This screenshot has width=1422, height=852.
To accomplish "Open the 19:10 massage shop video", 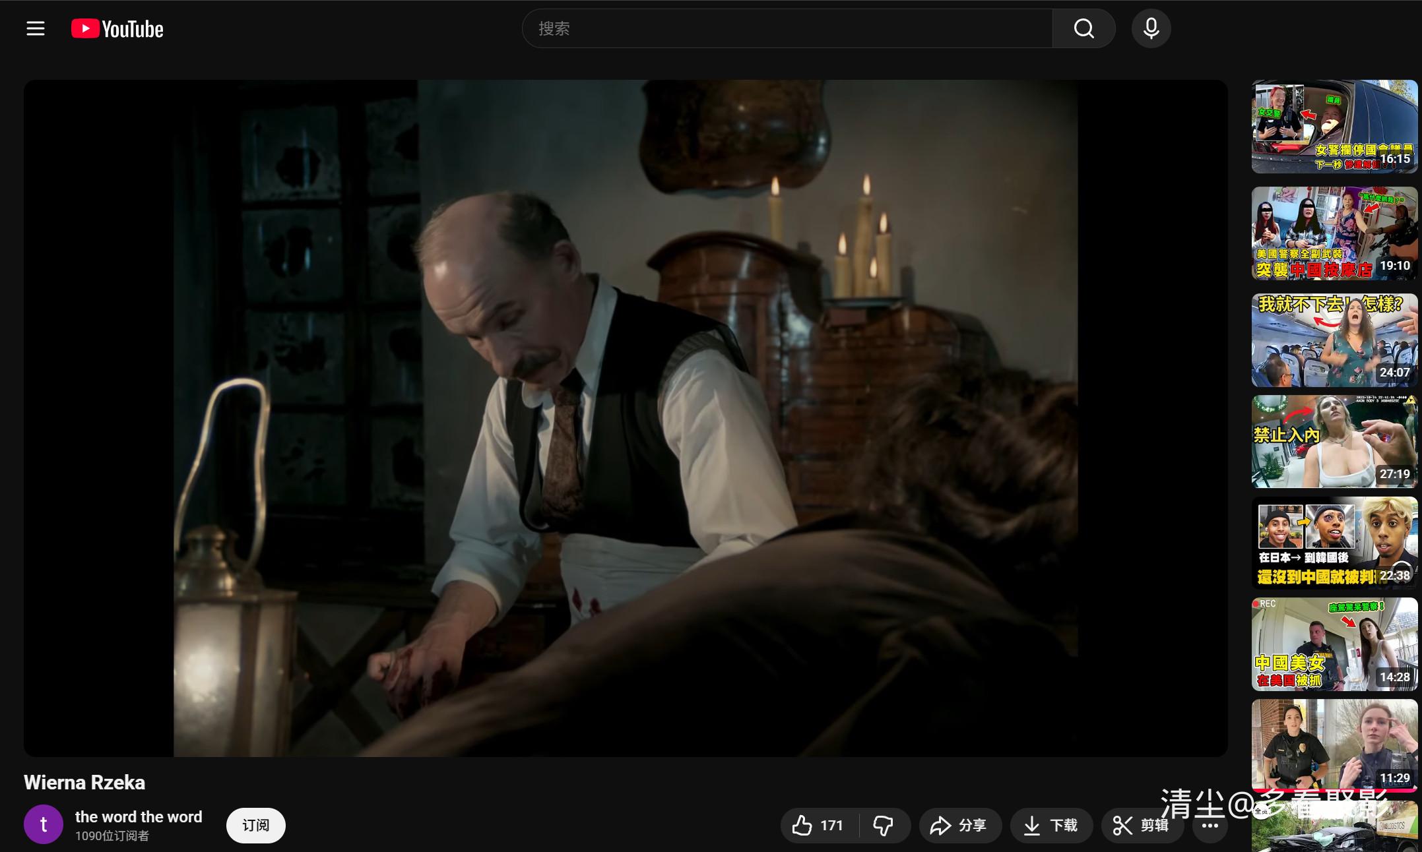I will tap(1334, 233).
